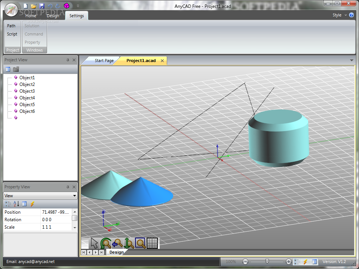Switch to the Design ribbon tab
The image size is (359, 269).
coord(53,16)
